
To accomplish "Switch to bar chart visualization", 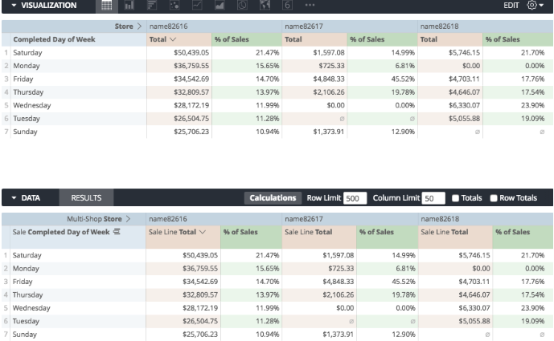I will tap(152, 6).
